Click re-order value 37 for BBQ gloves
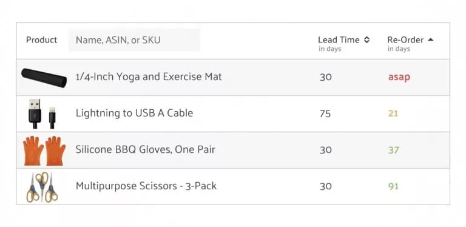The width and height of the screenshot is (466, 227). (x=393, y=150)
